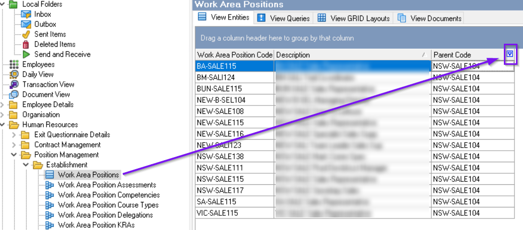
Task: Collapse the Establishment folder
Action: pos(26,165)
